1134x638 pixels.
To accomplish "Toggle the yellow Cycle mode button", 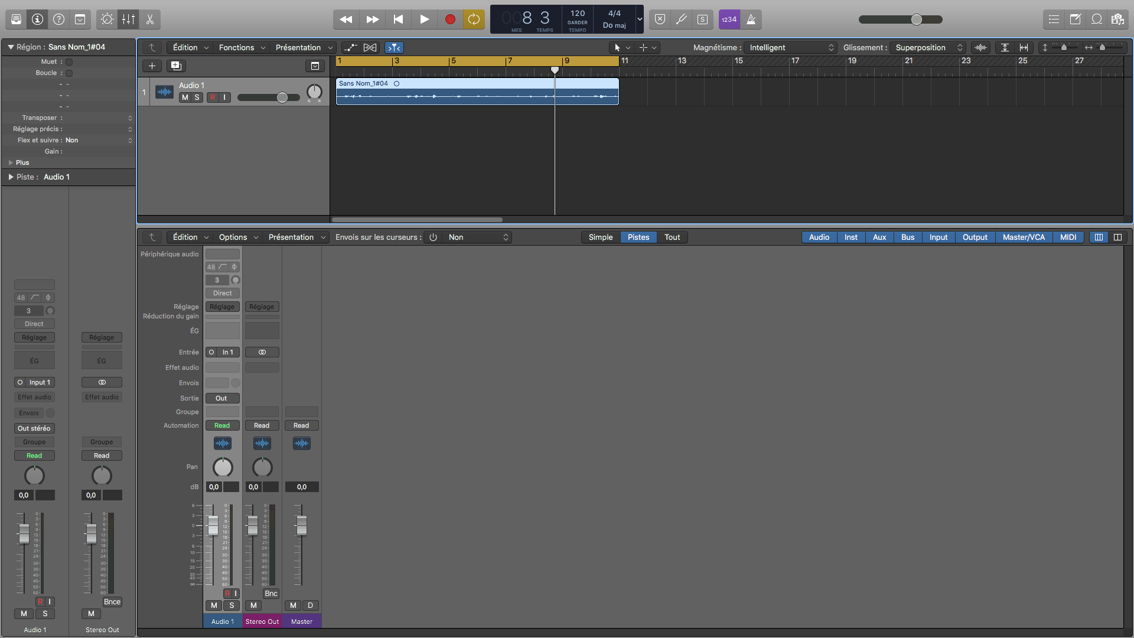I will coord(474,19).
